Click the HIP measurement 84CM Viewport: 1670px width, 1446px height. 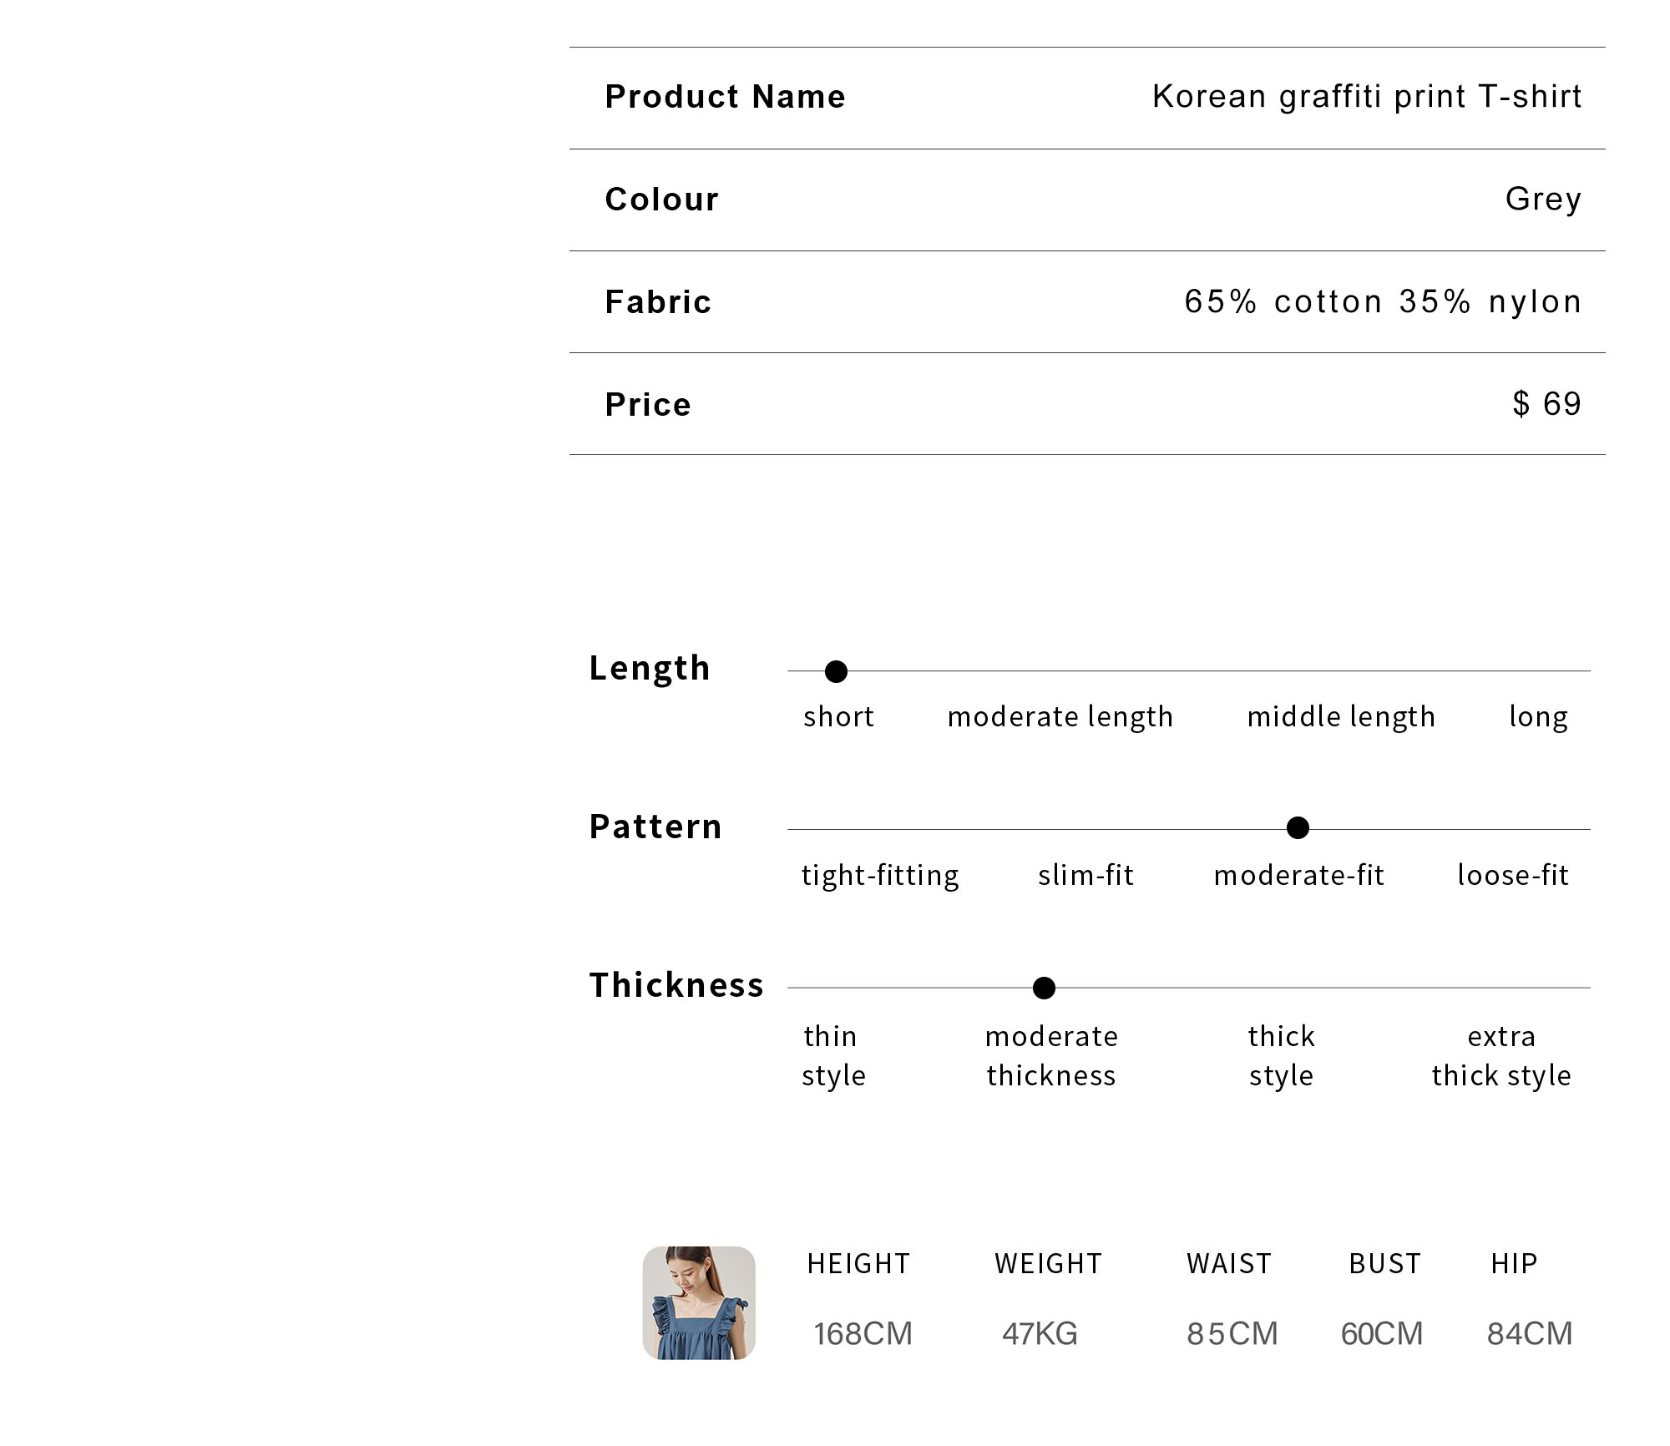tap(1530, 1333)
